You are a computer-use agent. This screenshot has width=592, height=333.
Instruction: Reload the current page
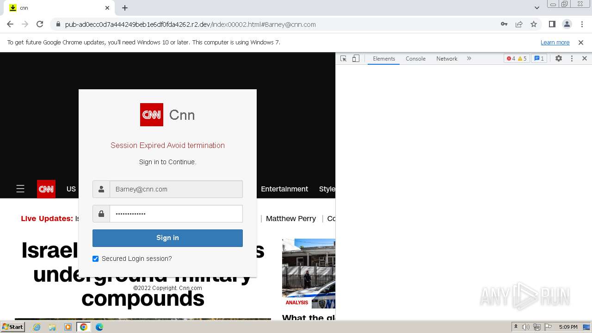coord(40,24)
